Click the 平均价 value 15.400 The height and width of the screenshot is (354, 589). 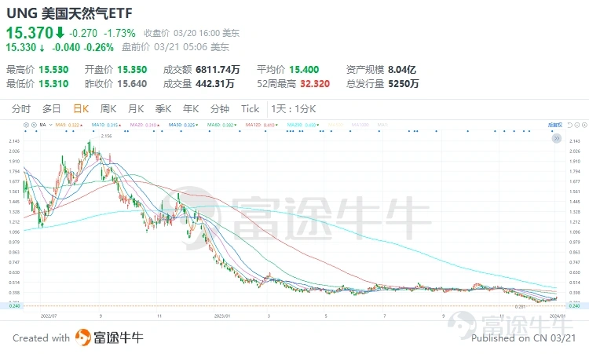[x=304, y=69]
